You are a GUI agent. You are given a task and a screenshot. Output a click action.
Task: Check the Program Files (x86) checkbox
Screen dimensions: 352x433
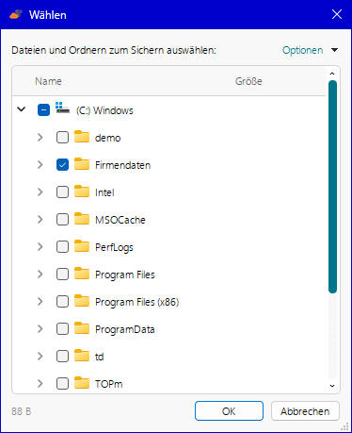pyautogui.click(x=62, y=302)
